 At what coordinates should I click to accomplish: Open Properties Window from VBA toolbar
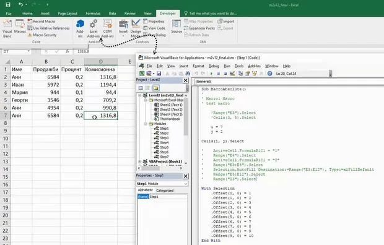point(247,74)
